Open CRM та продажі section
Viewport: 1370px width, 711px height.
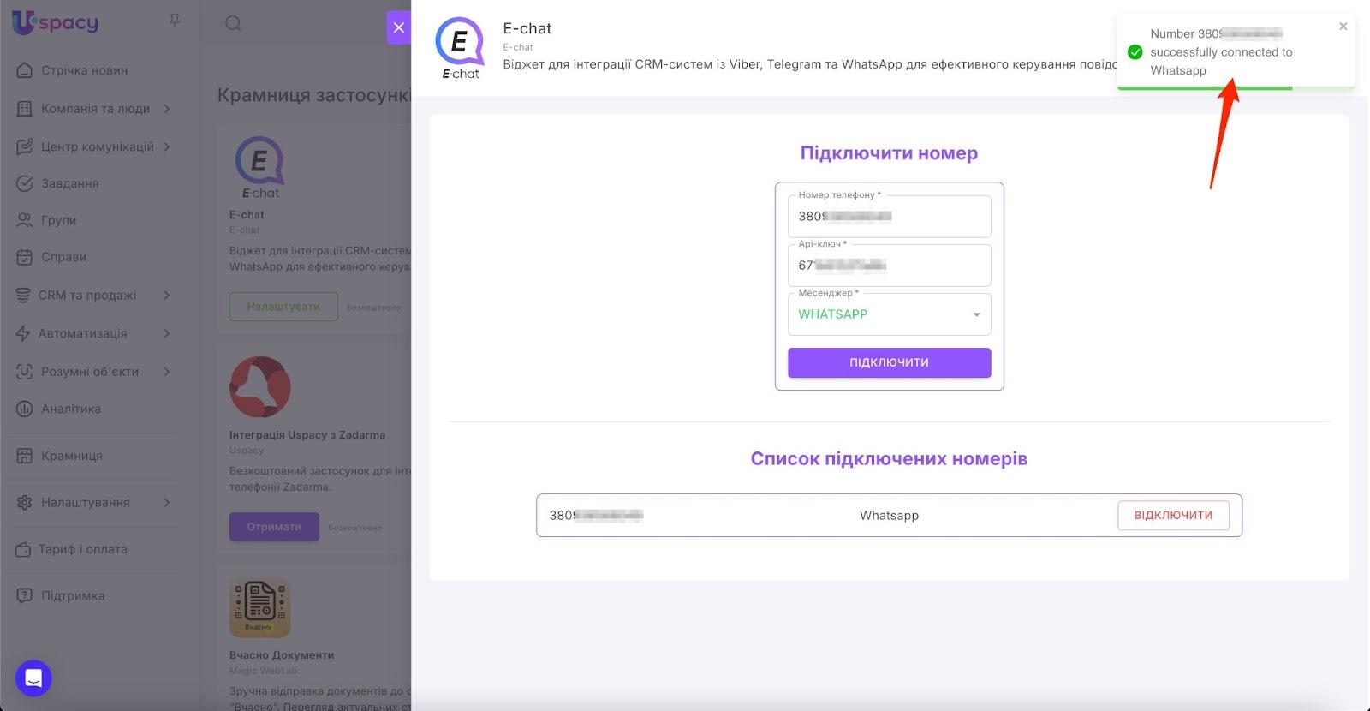tap(86, 296)
